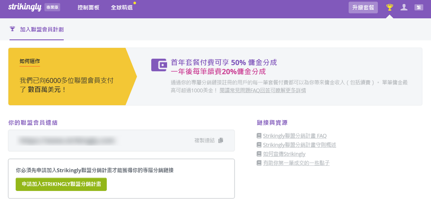Open 有助你第一筆成交的一些點子 link

(296, 163)
